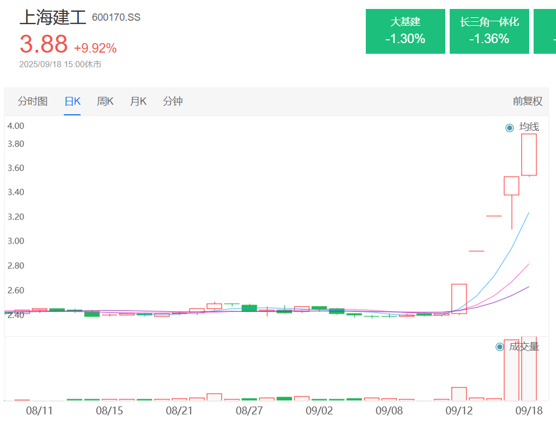The height and width of the screenshot is (425, 556).
Task: Click the 2.80 price axis label
Action: click(16, 265)
